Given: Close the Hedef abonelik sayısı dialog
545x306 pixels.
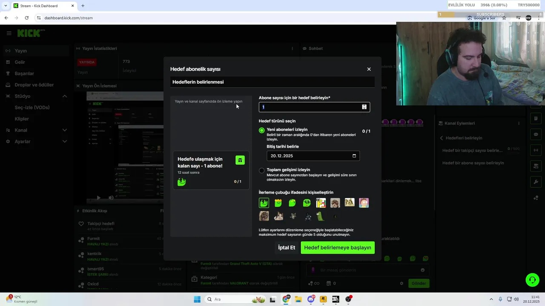Looking at the screenshot, I should coord(369,69).
